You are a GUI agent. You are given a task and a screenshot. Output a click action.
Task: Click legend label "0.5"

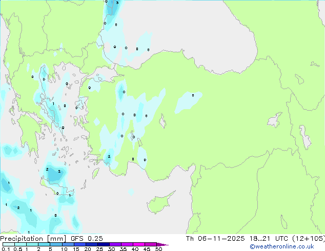[18, 249]
